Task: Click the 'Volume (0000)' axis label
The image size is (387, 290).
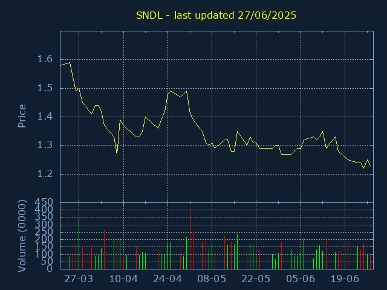Action: (x=22, y=236)
